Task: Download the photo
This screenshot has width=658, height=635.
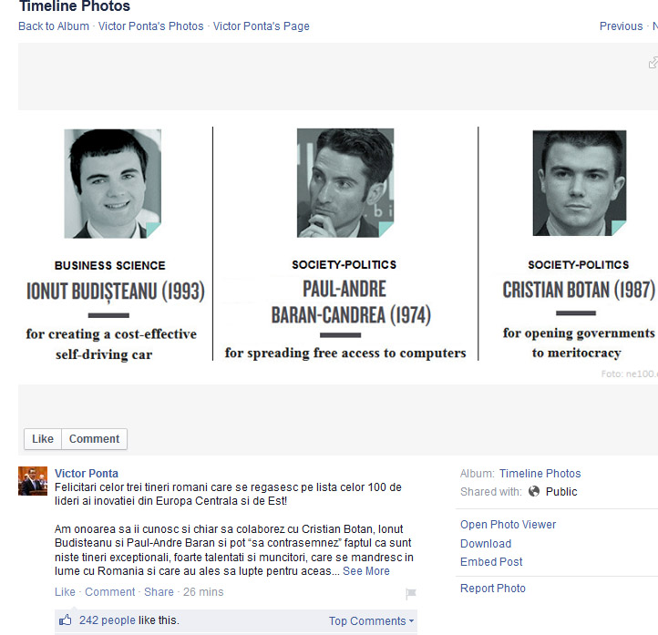Action: [486, 544]
